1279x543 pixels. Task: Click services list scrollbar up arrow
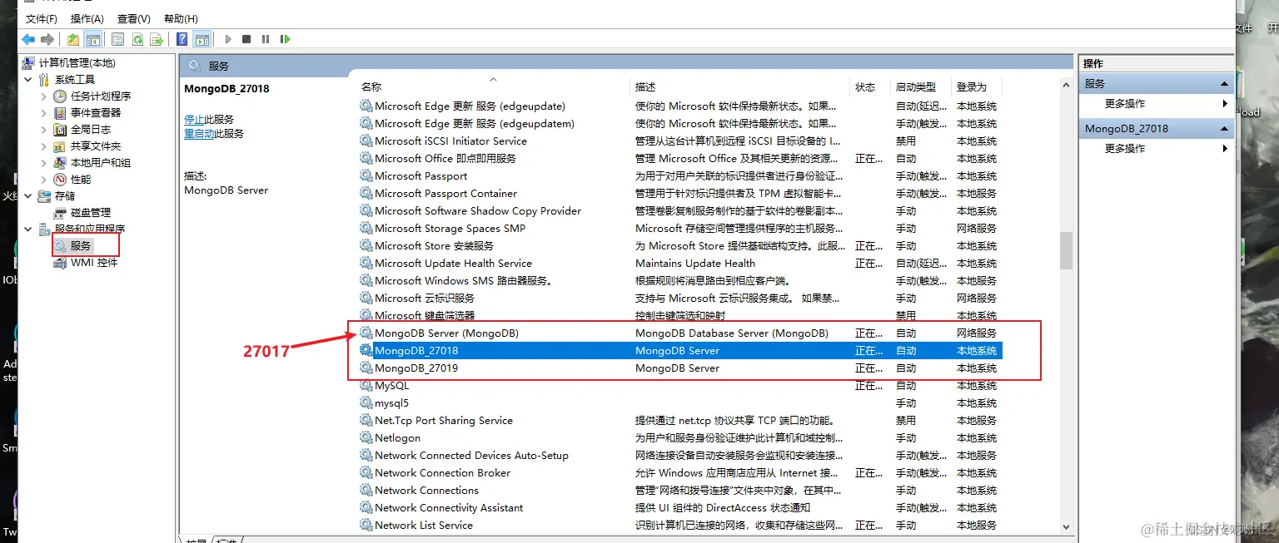point(1066,86)
